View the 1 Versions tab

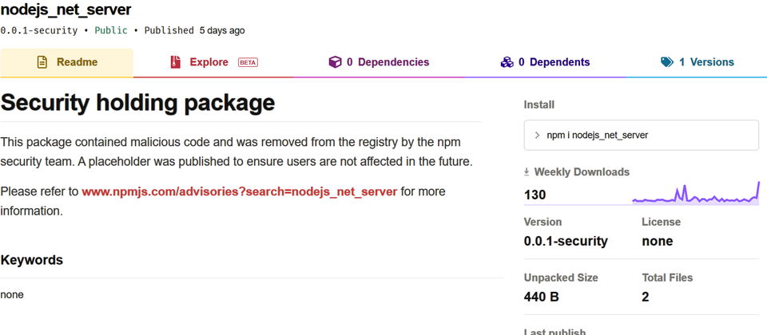[697, 62]
